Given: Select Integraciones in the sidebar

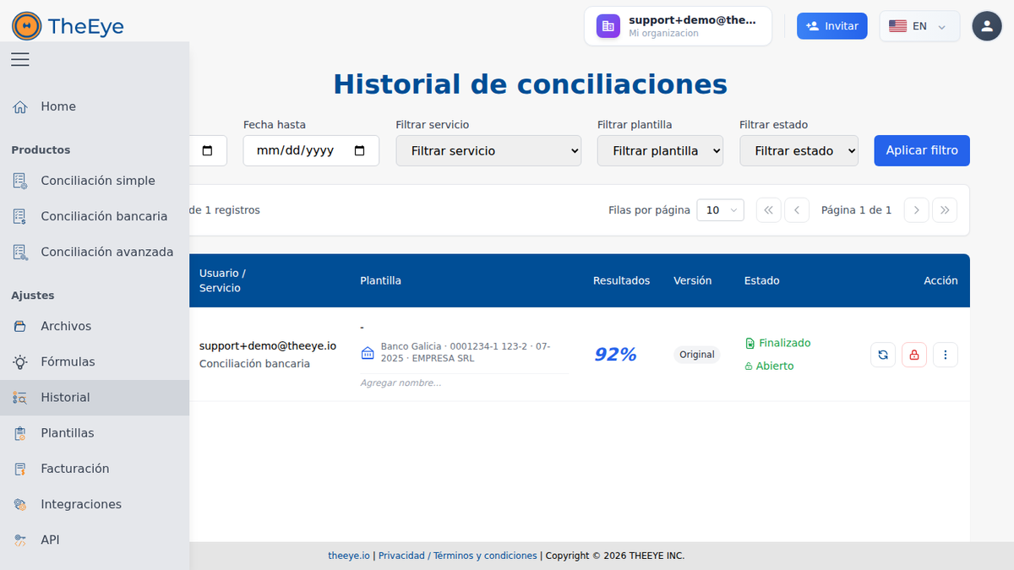Looking at the screenshot, I should tap(95, 504).
